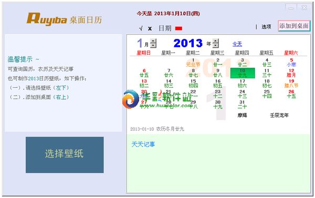Select January 9 廿八

[x=218, y=73]
